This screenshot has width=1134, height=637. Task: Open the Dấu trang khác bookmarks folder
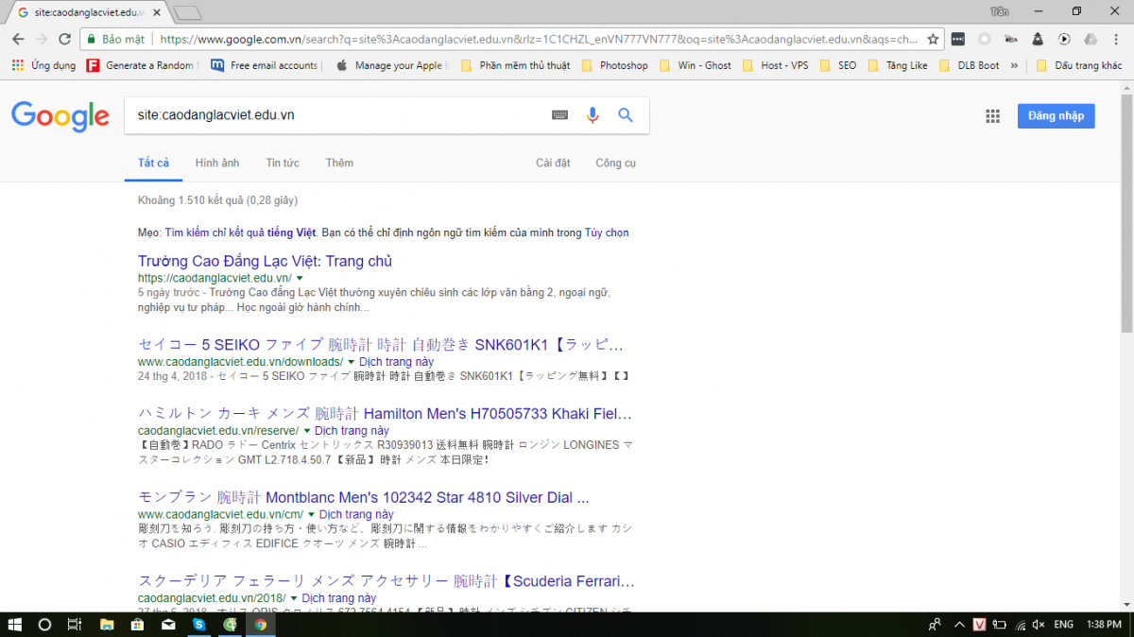[1079, 65]
